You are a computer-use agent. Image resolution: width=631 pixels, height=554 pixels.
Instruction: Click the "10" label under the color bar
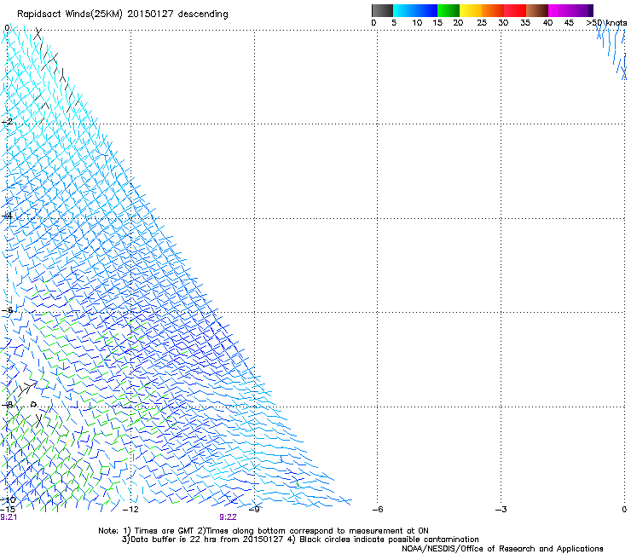tap(417, 23)
